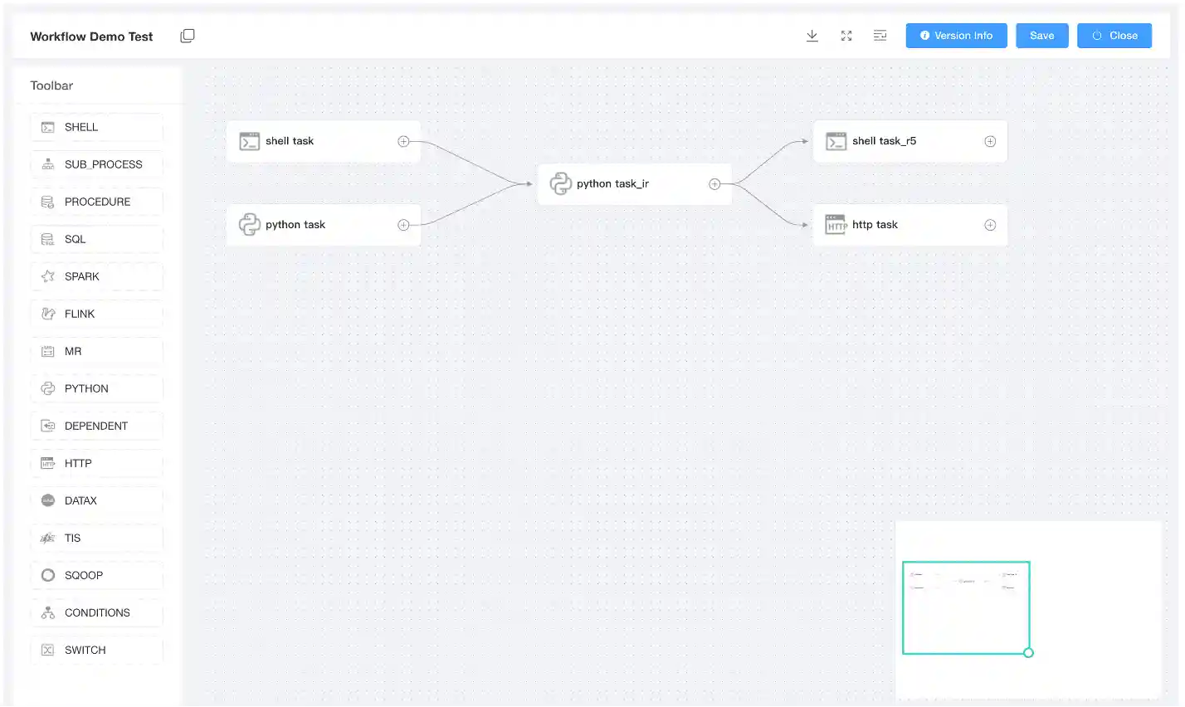Select the PYTHON task icon
Image resolution: width=1185 pixels, height=707 pixels.
pos(49,388)
